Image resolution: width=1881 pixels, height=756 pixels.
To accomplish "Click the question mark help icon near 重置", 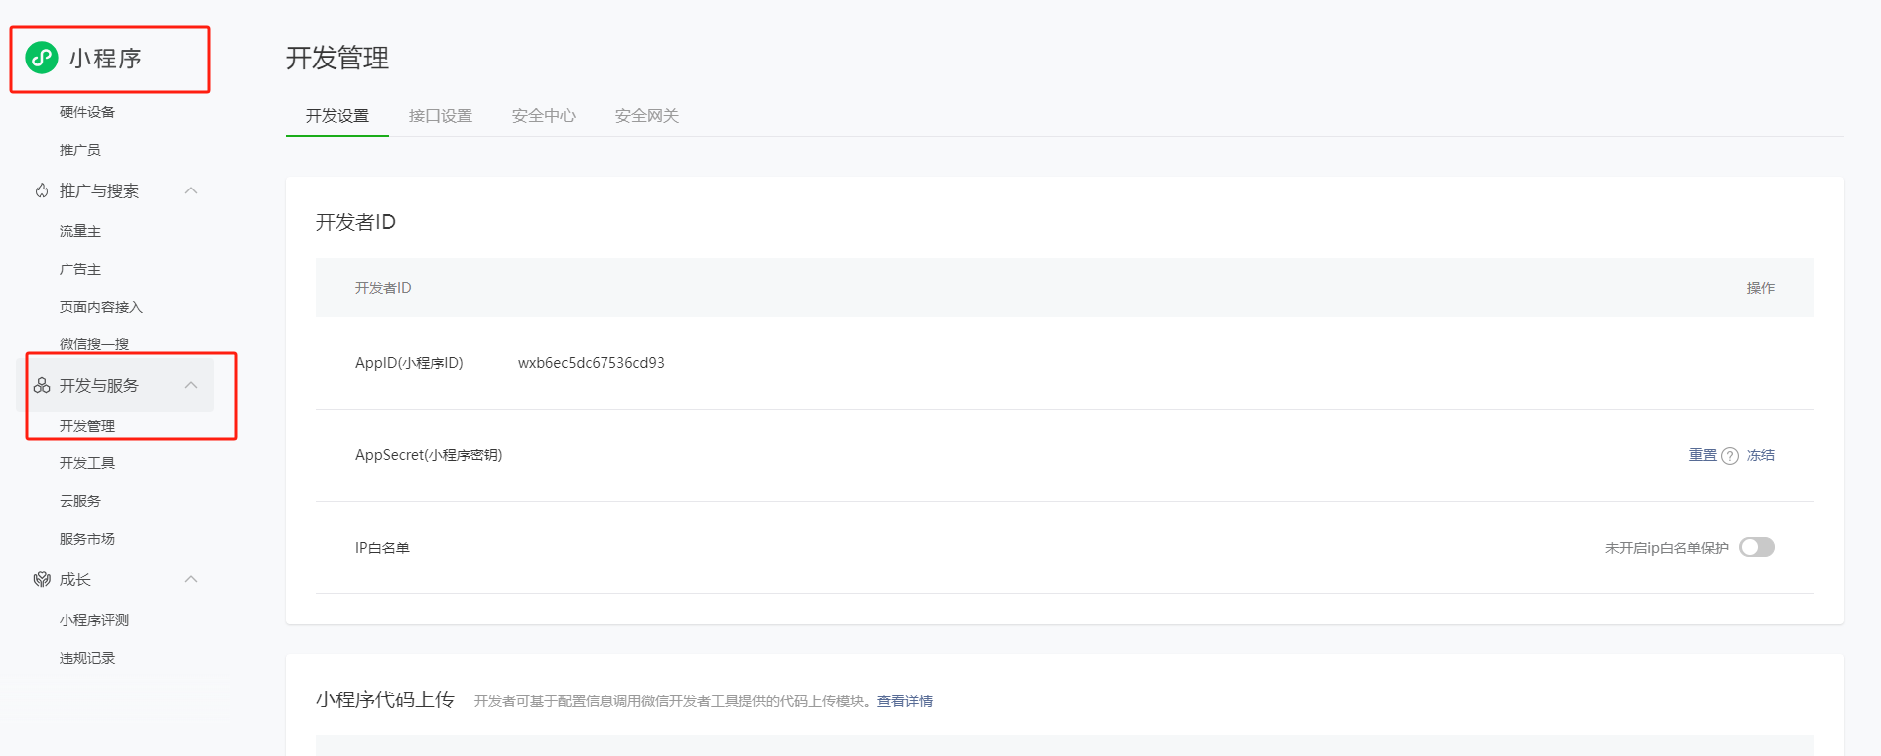I will [1730, 456].
